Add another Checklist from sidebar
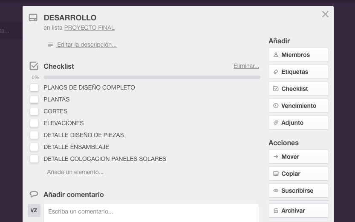 (x=298, y=89)
